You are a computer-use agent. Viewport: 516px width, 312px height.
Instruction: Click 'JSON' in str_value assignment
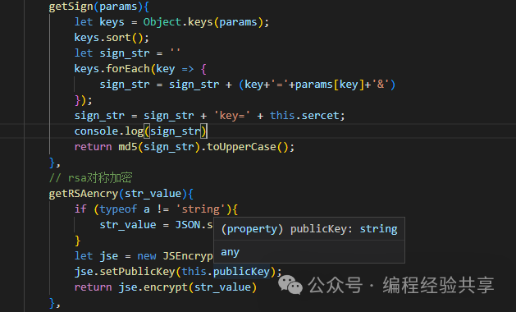click(x=188, y=225)
